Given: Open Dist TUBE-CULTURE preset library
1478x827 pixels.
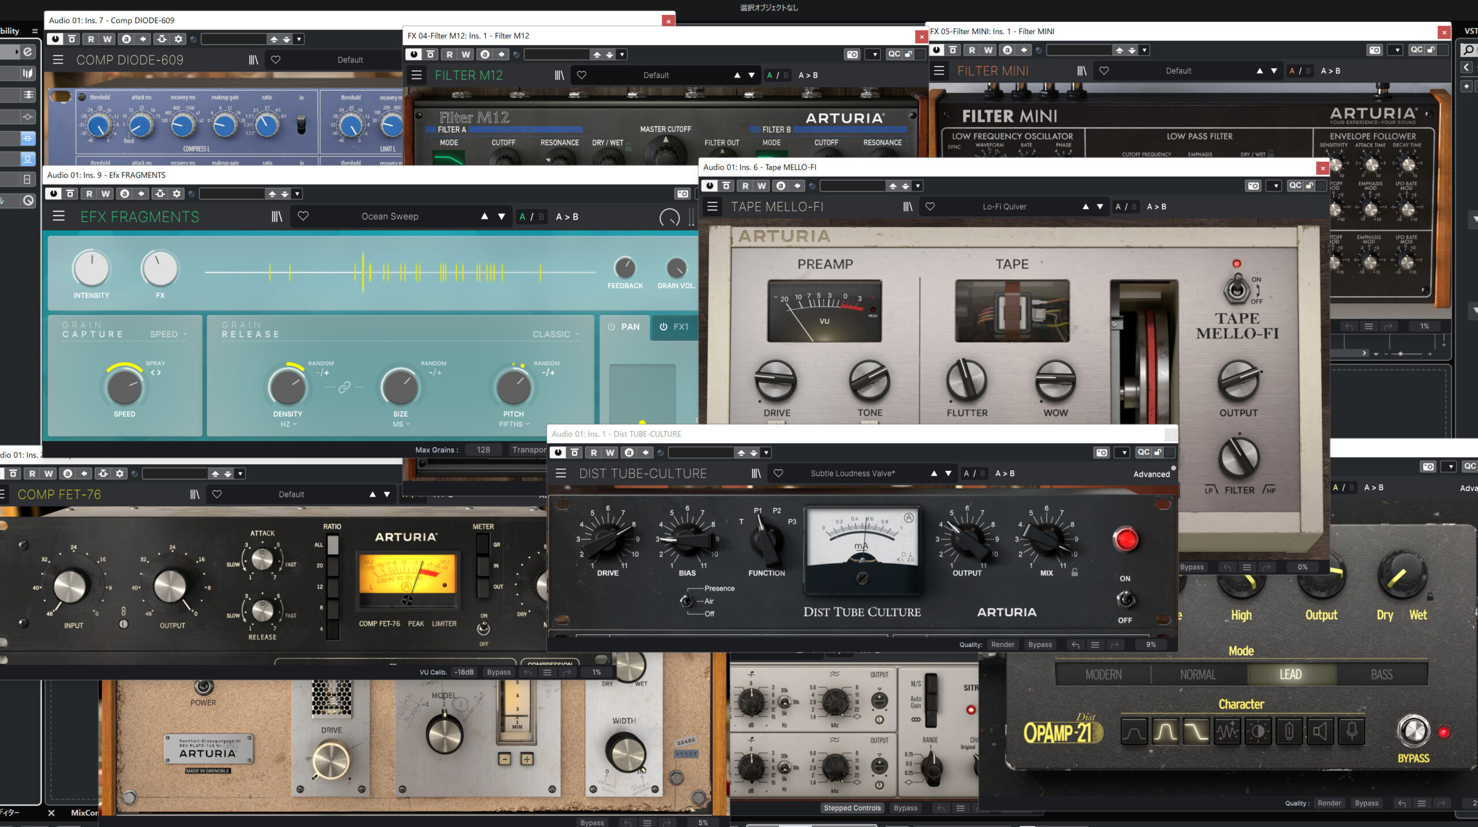Looking at the screenshot, I should pos(756,473).
